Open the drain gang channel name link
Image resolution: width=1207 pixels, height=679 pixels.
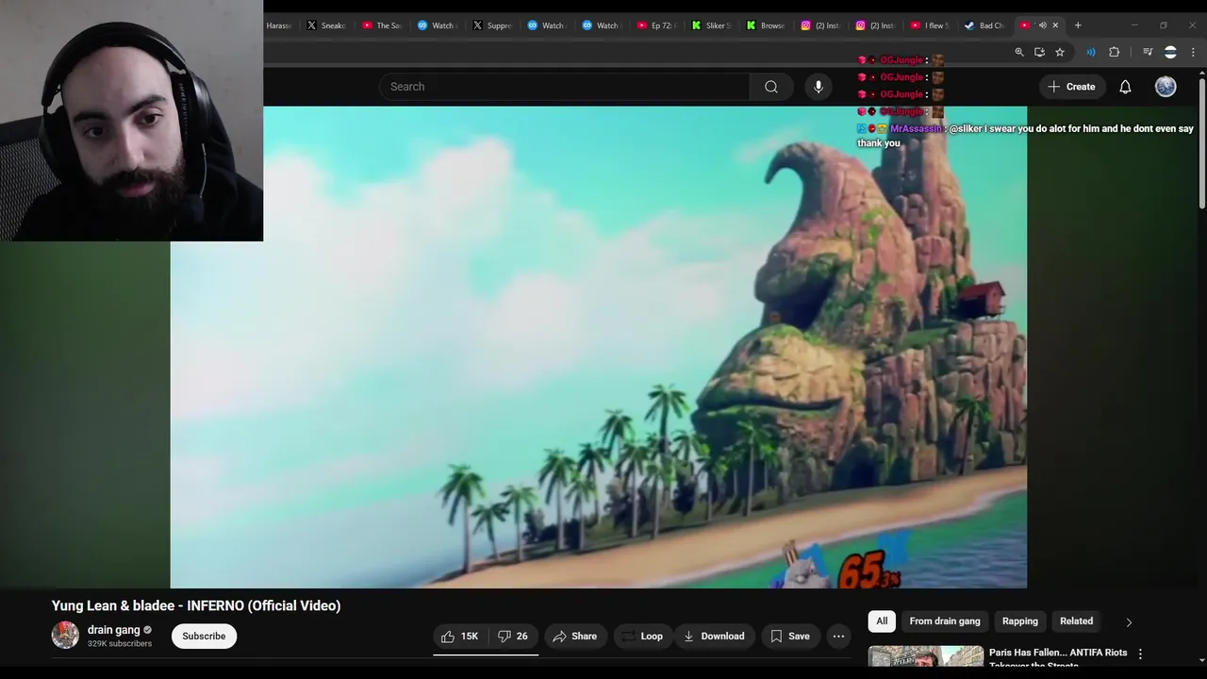coord(113,630)
